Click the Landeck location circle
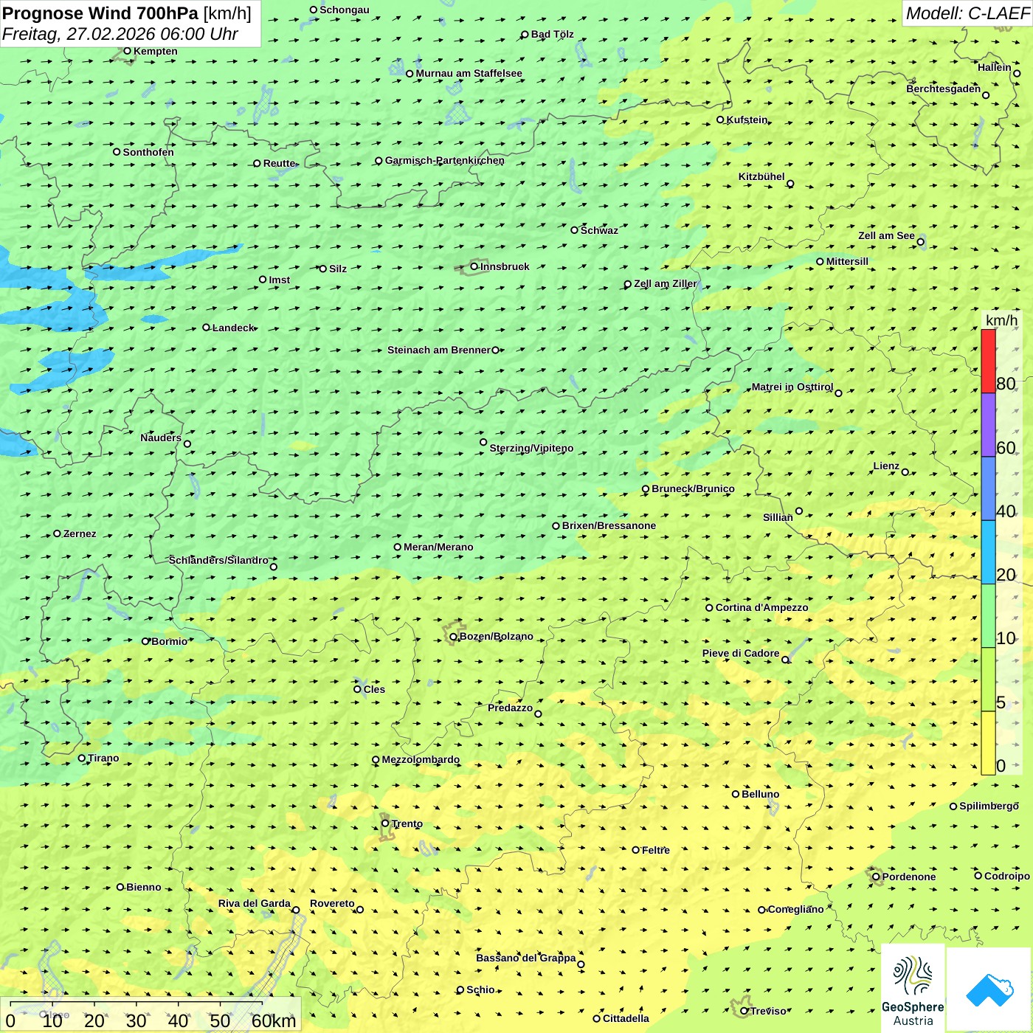The image size is (1033, 1033). point(207,328)
